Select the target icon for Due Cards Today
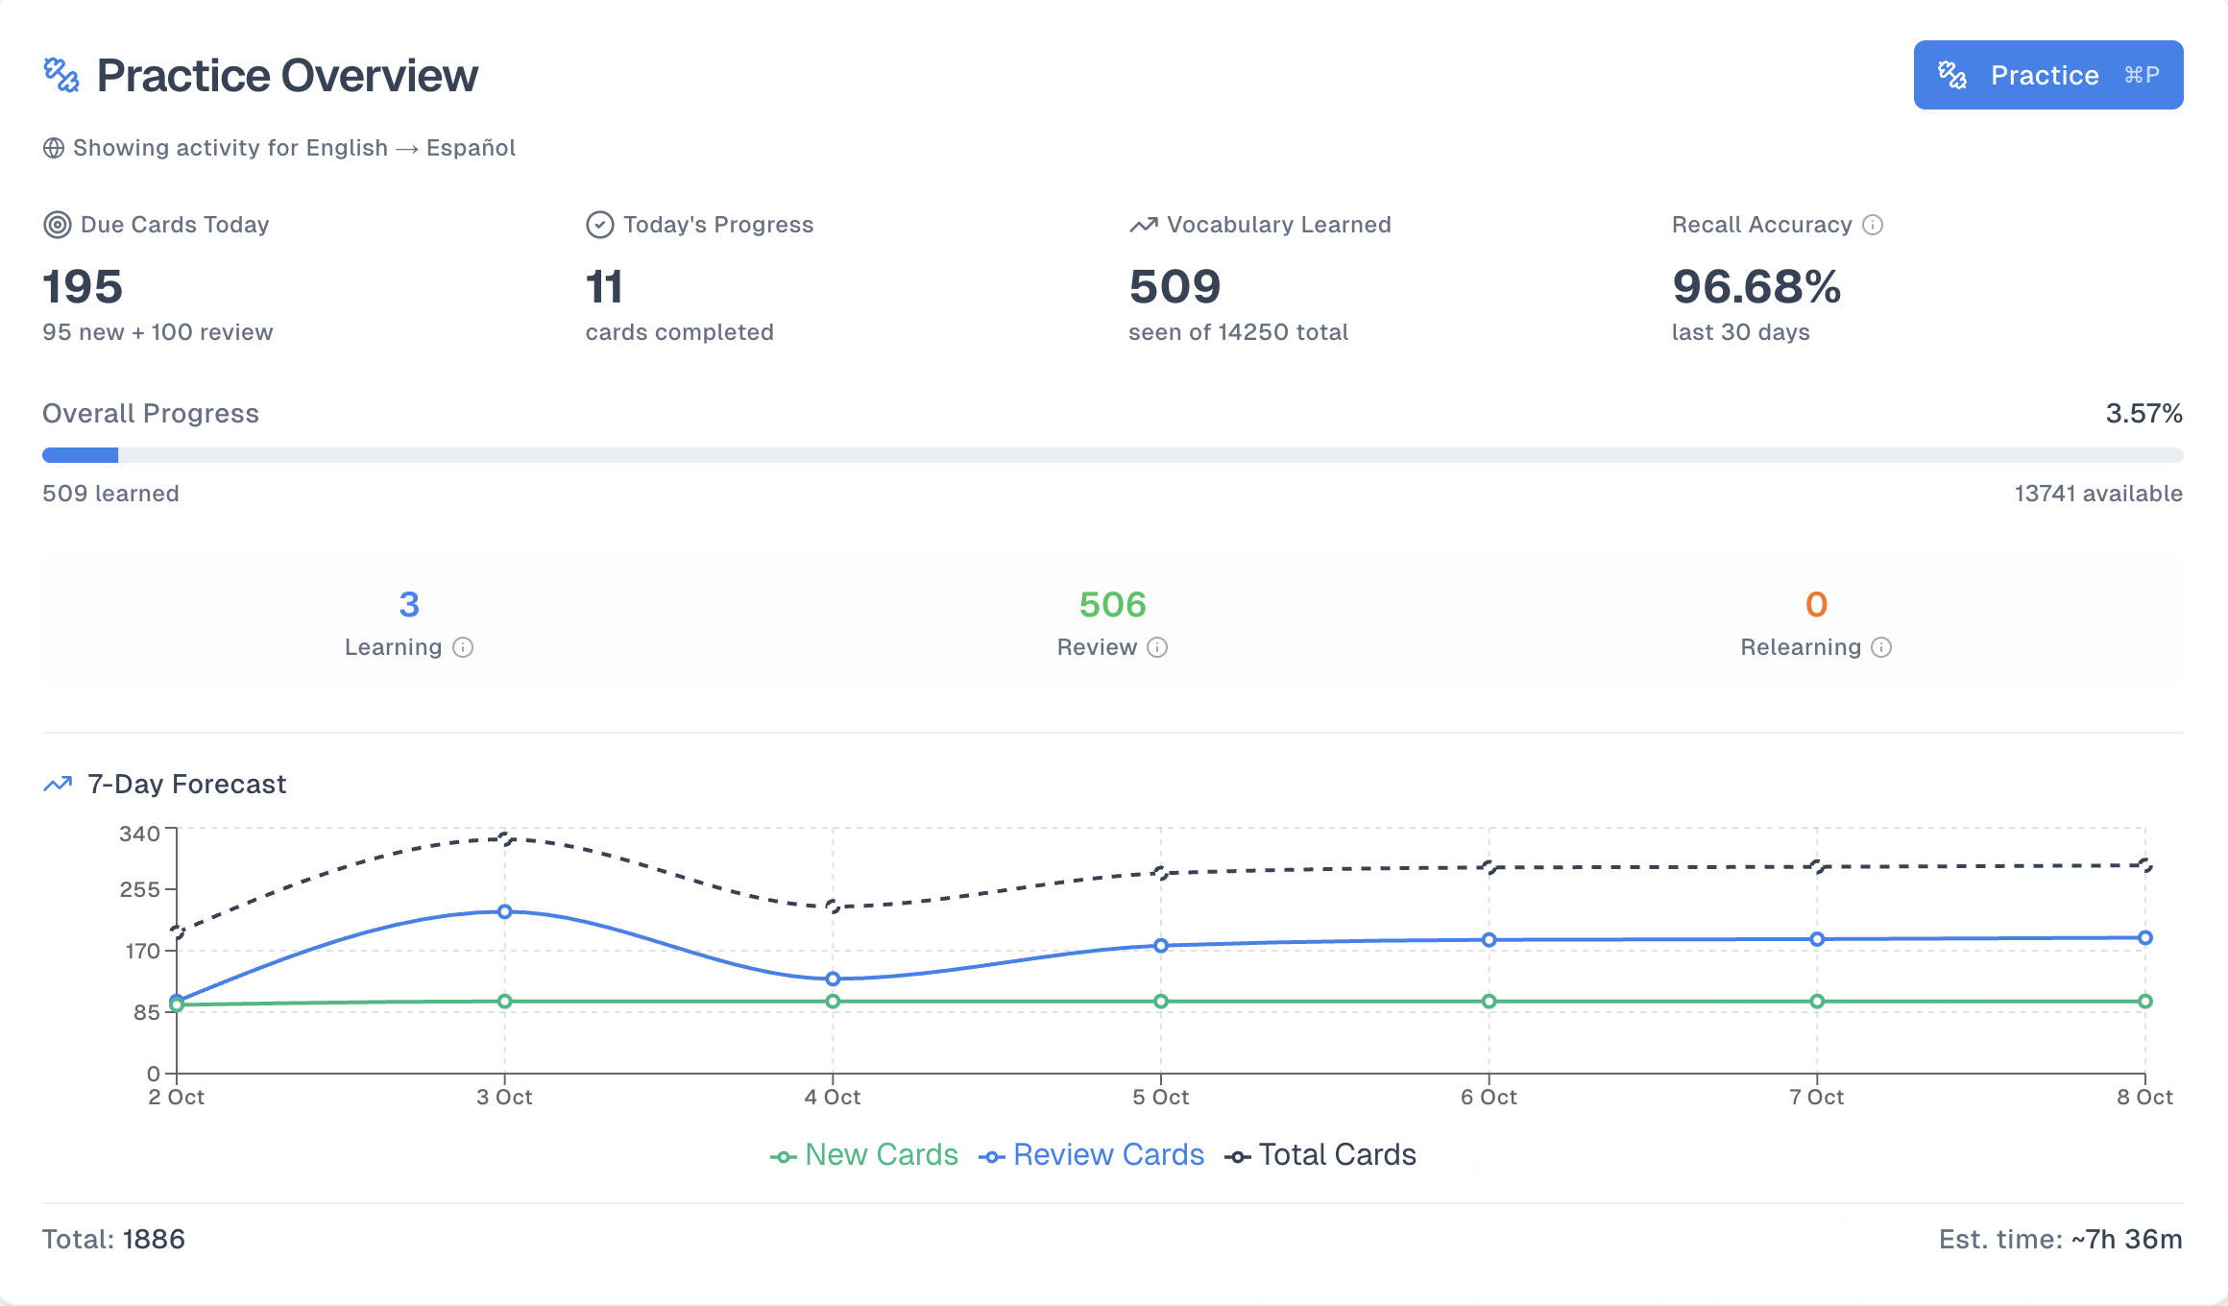 pyautogui.click(x=58, y=224)
